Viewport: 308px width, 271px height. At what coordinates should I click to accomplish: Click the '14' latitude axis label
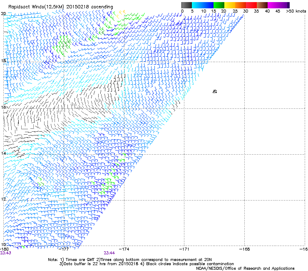(3, 153)
